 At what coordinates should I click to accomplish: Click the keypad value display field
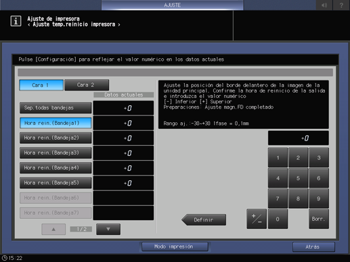(299, 138)
